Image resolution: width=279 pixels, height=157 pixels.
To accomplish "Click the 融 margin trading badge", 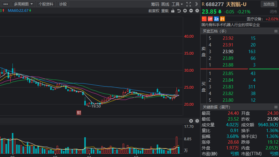I will 216,19.
